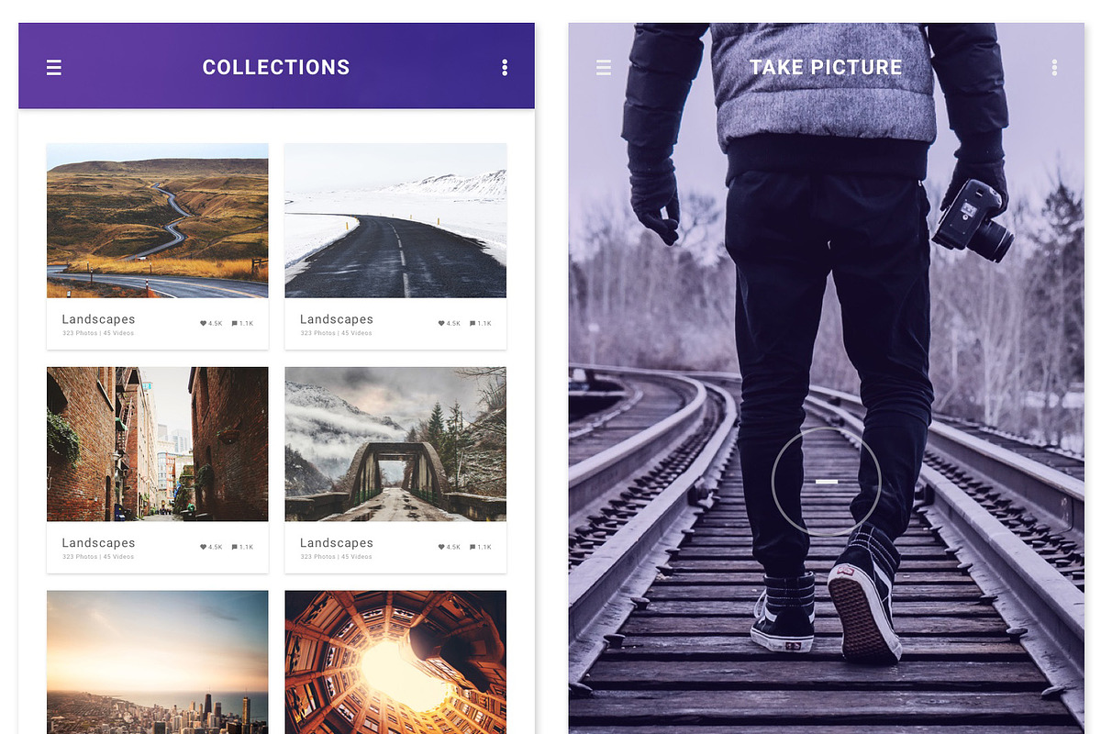Image resolution: width=1101 pixels, height=734 pixels.
Task: Open the spiral building interior thumbnail
Action: 395,662
